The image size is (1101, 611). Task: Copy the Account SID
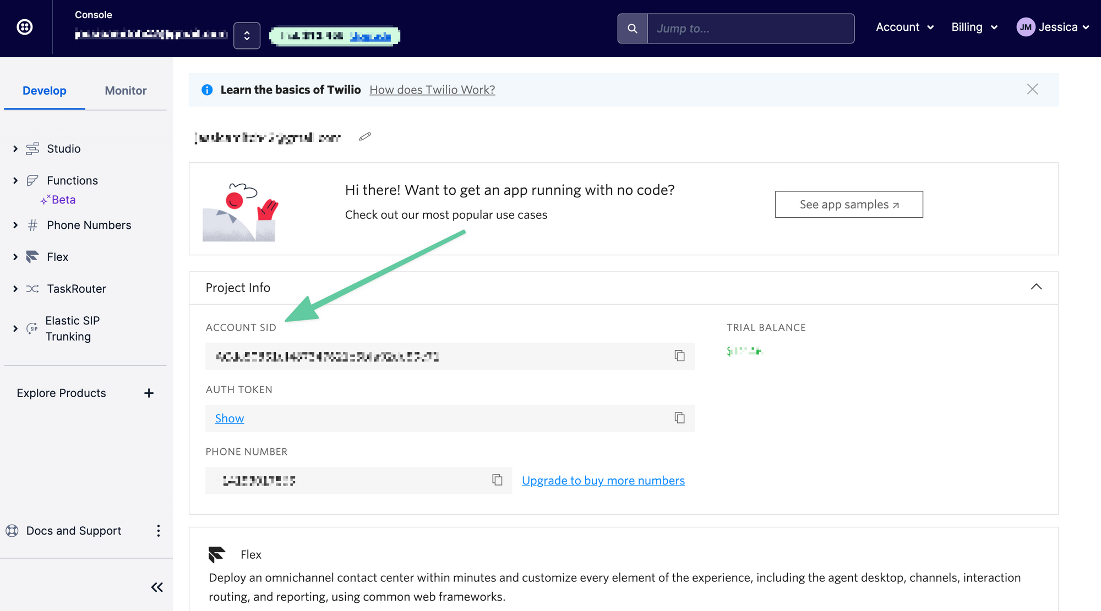click(x=679, y=356)
